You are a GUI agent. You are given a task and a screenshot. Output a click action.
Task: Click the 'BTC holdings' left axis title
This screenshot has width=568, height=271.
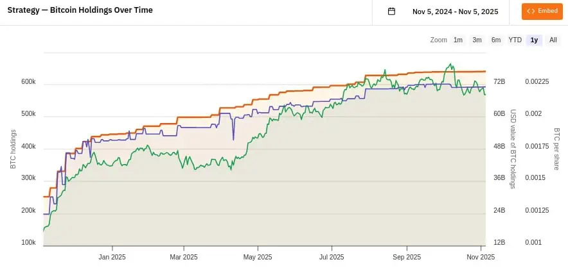[13, 149]
